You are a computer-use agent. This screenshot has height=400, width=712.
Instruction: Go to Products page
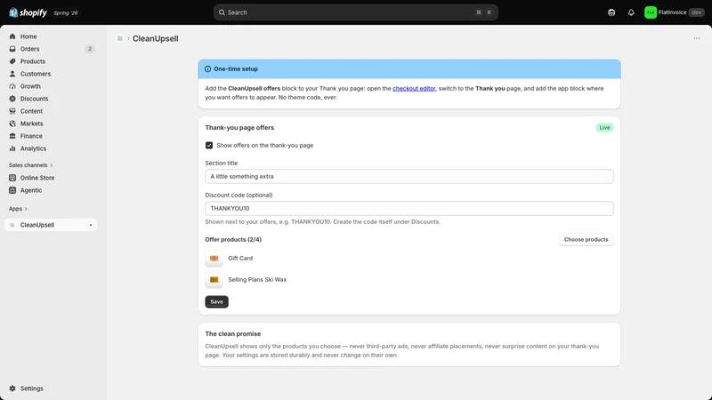coord(51,61)
